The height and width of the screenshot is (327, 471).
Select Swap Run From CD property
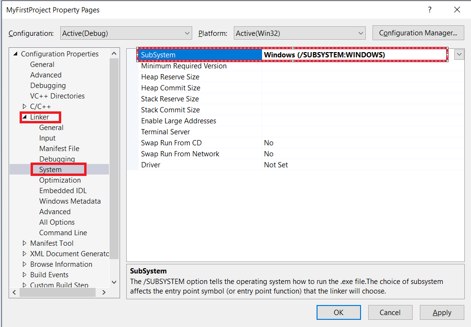pyautogui.click(x=171, y=143)
